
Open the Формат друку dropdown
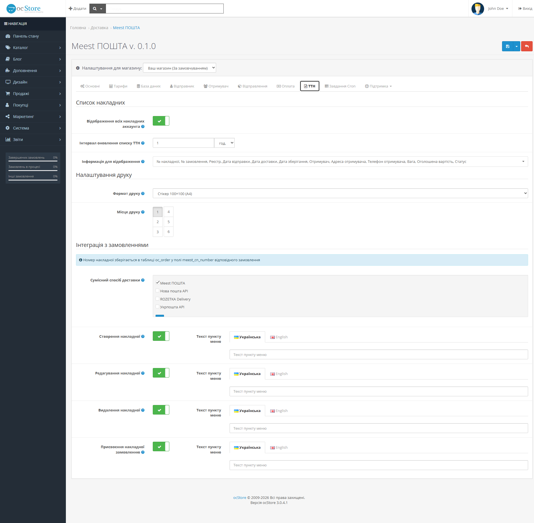click(x=340, y=194)
